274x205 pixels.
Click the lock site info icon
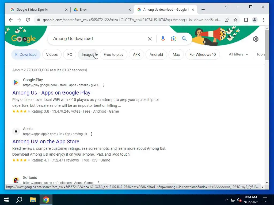click(x=39, y=20)
